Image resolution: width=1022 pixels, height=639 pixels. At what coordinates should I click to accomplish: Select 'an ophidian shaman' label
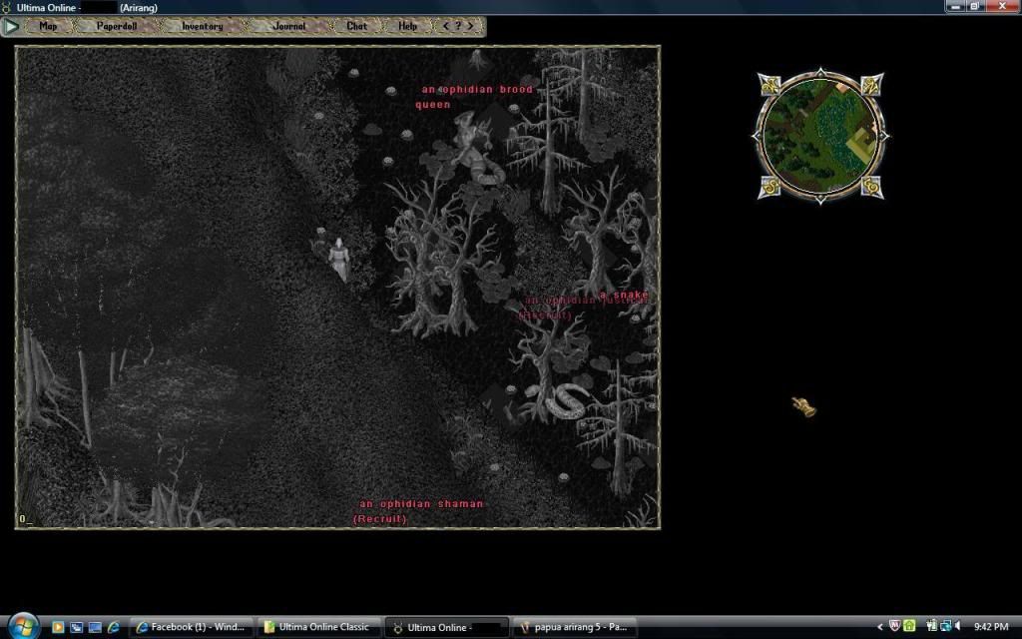pos(421,503)
